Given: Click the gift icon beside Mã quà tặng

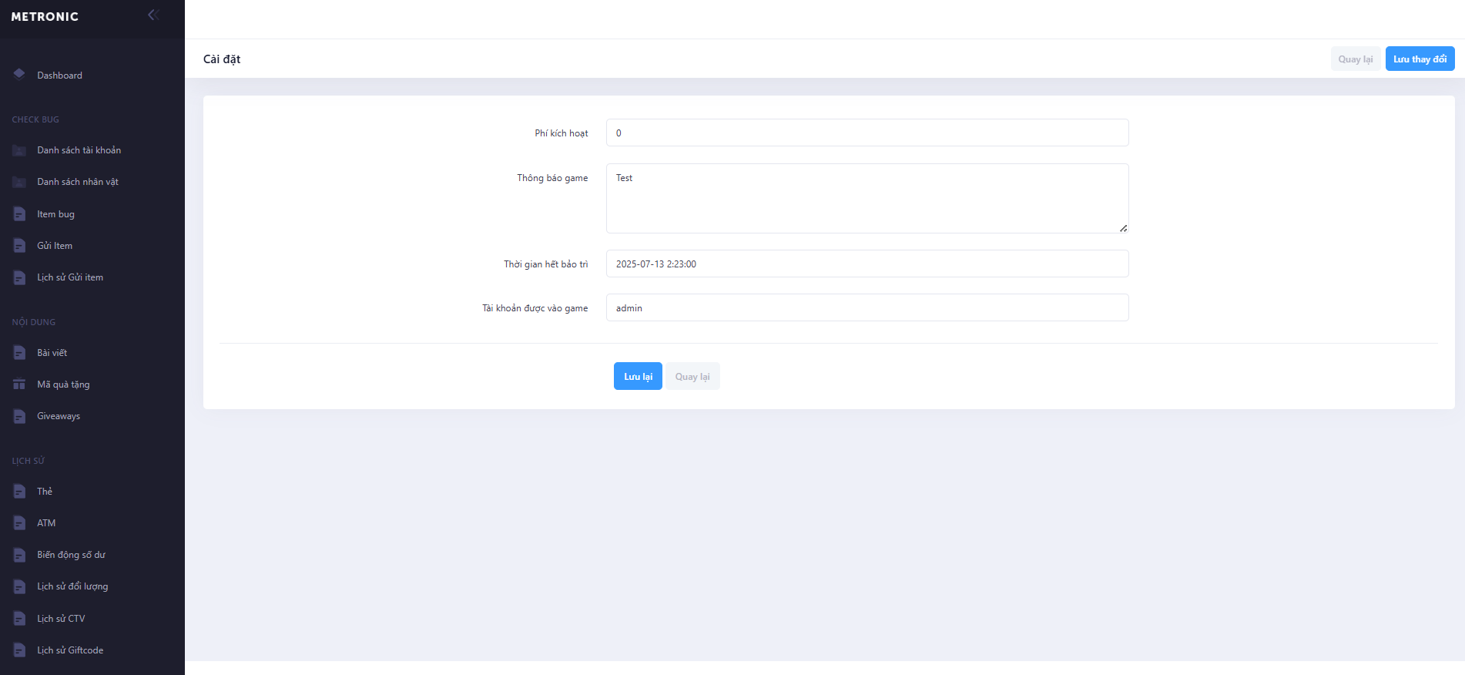Looking at the screenshot, I should coord(19,385).
